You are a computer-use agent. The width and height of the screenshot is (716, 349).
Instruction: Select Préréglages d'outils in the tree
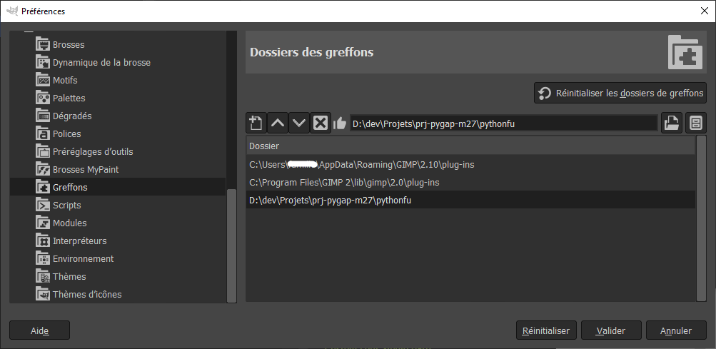(117, 151)
